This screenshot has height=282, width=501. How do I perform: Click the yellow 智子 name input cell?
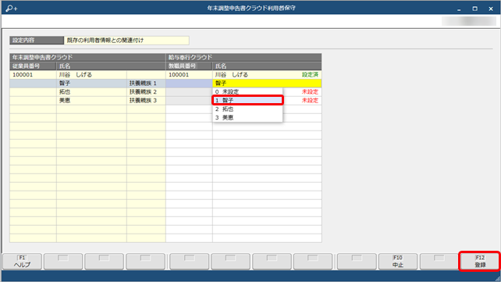[x=267, y=83]
